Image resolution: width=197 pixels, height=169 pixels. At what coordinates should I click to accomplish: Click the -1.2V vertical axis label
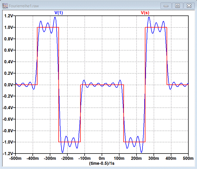(8, 154)
